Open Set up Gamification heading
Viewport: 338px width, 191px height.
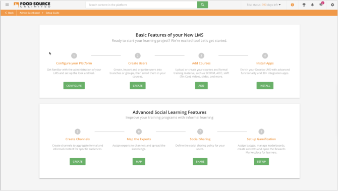(261, 139)
